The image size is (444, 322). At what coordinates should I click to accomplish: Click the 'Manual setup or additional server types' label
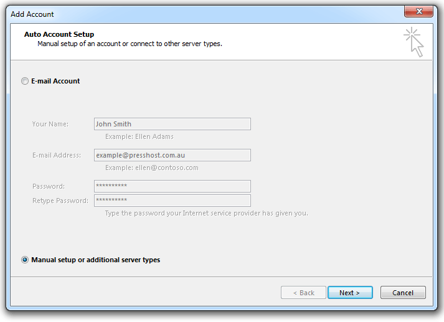tap(95, 260)
